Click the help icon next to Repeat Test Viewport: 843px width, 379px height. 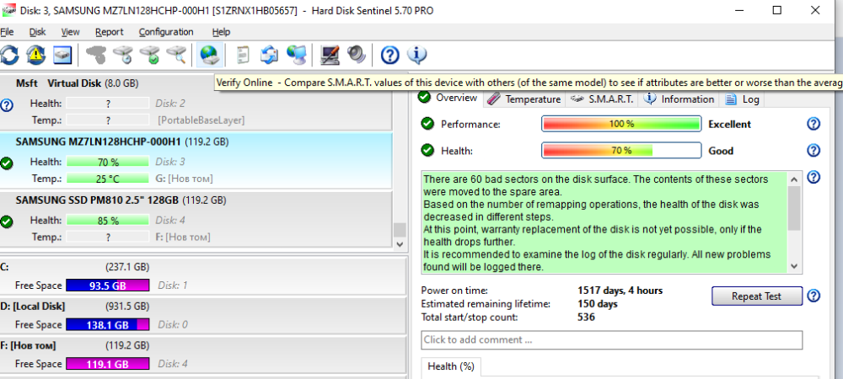[x=813, y=296]
